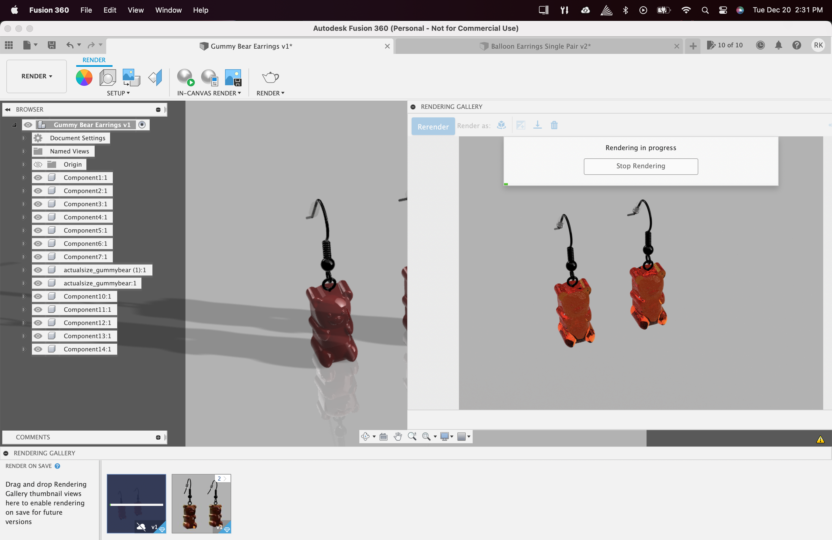
Task: Click the yellow warning triangle icon
Action: (820, 439)
